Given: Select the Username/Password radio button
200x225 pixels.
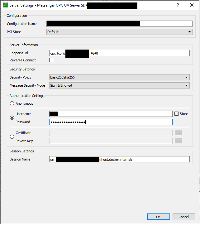Looking at the screenshot, I should [12, 118].
